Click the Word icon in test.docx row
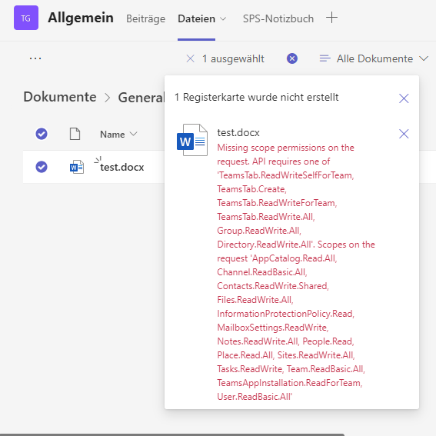Screen dimensions: 436x436 [77, 167]
